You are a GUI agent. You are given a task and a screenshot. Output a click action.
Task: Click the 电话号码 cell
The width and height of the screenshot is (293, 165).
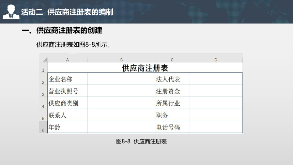pos(172,127)
